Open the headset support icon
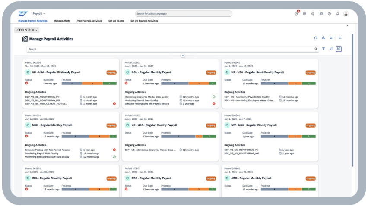The height and width of the screenshot is (206, 368). (313, 14)
